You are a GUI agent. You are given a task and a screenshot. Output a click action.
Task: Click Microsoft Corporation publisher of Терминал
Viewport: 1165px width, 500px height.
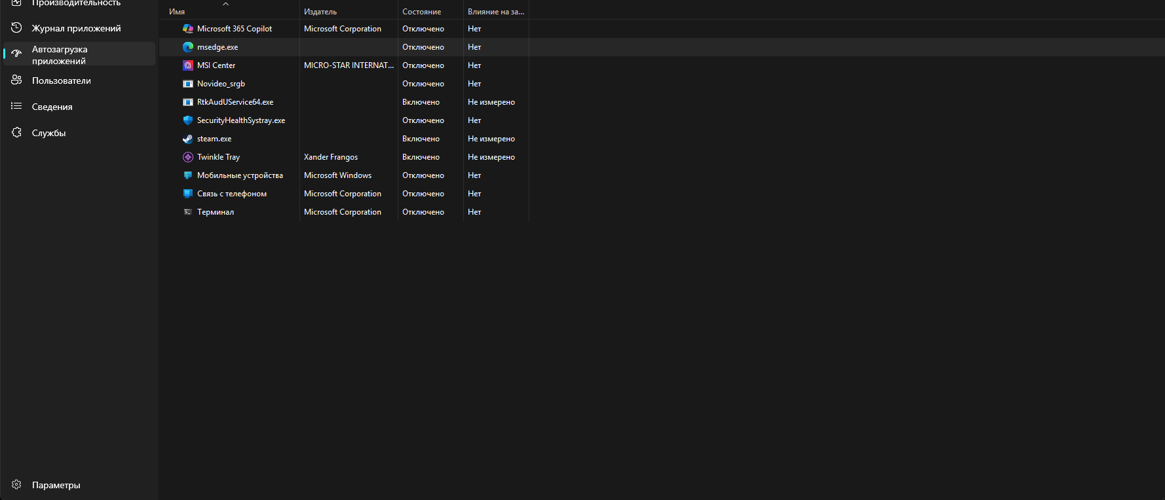(x=343, y=212)
